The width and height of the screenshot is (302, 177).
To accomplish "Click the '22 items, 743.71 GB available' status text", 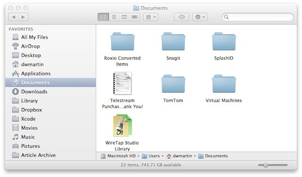I will [151, 165].
